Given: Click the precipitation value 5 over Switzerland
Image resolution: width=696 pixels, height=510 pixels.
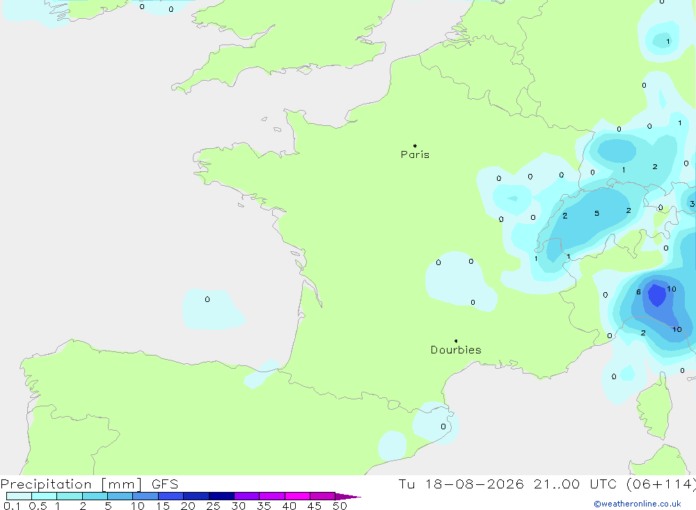Looking at the screenshot, I should point(596,214).
